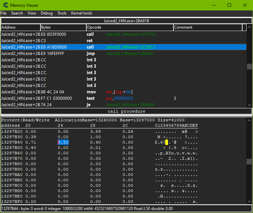Open the File menu
253x213 pixels.
tap(3, 13)
